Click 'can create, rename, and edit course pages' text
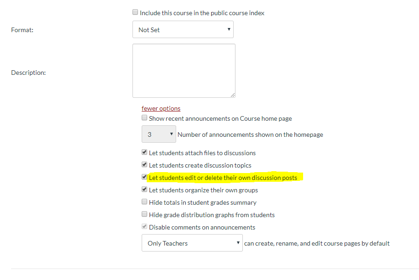 click(x=317, y=243)
